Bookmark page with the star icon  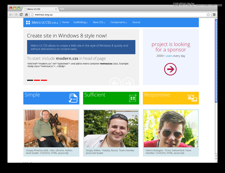pos(208,15)
